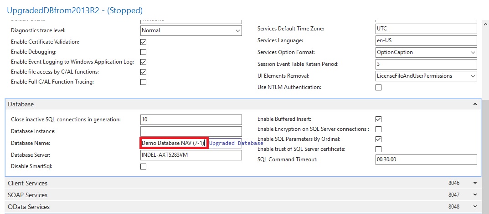Uncheck Enable Certificate Validation
Screen dimensions: 489x214
[x=144, y=42]
